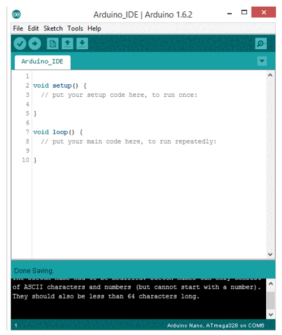Click the Verify checkmark button
Image resolution: width=282 pixels, height=335 pixels.
pyautogui.click(x=20, y=44)
